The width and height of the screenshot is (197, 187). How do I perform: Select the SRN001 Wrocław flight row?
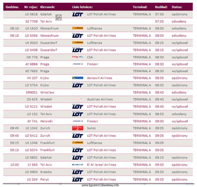tap(98, 92)
